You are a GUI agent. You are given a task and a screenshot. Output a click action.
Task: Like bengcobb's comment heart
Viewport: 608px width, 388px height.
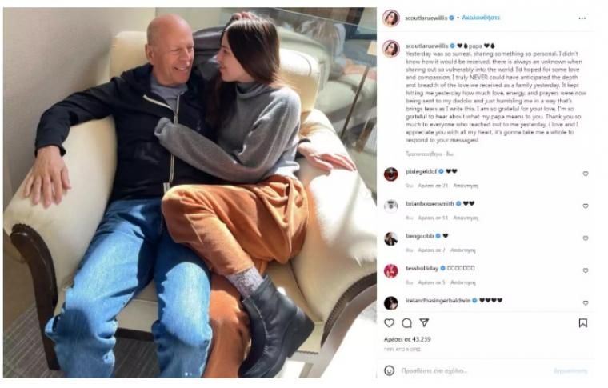tap(586, 238)
